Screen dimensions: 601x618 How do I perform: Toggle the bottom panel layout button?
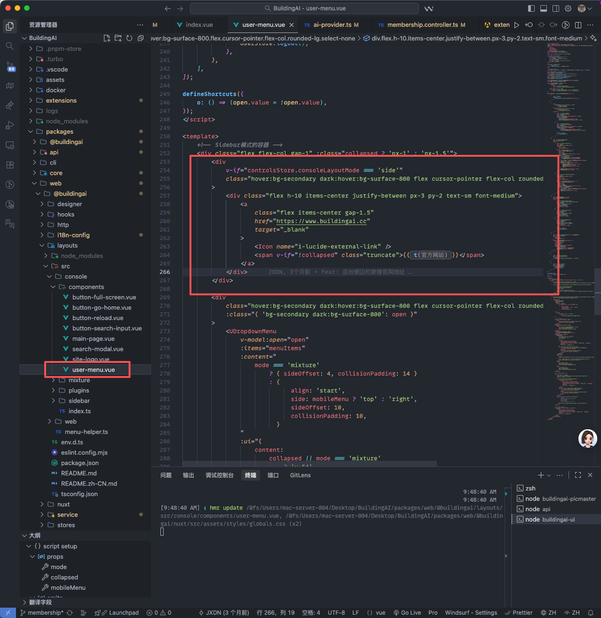(x=544, y=8)
